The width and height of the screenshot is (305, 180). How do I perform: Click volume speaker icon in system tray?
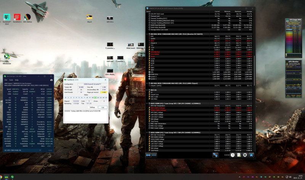pyautogui.click(x=290, y=177)
